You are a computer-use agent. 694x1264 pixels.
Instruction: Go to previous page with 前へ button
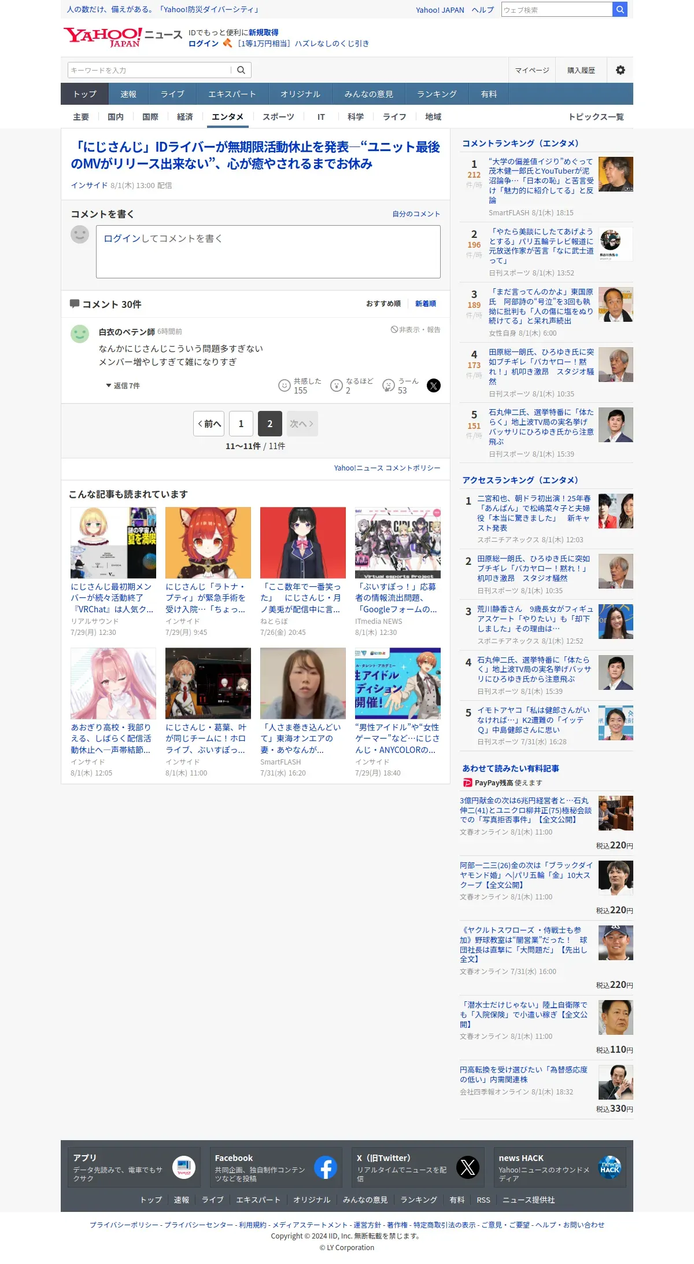209,424
